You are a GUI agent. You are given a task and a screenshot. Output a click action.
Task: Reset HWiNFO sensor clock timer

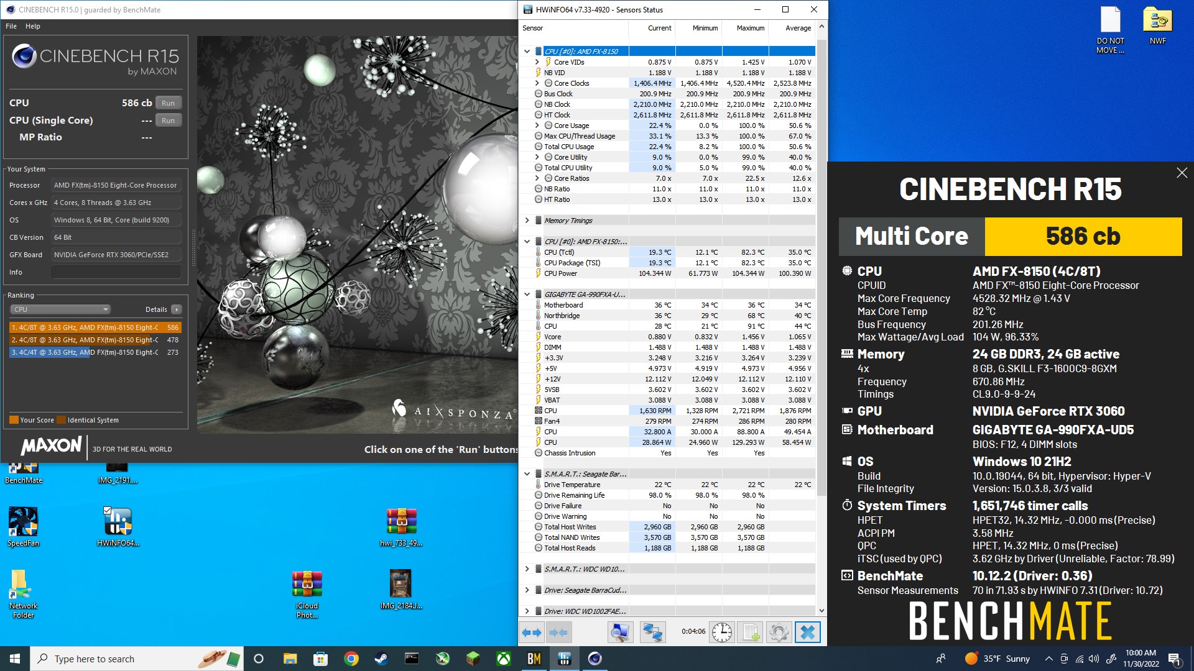coord(721,632)
